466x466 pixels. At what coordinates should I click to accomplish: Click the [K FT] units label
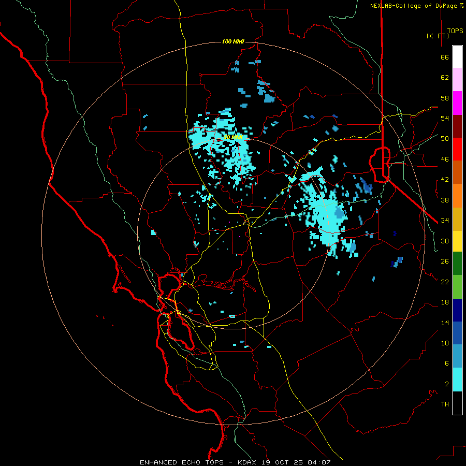[438, 36]
